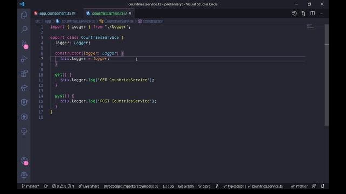
Task: Click the typescript language status item
Action: (234, 186)
